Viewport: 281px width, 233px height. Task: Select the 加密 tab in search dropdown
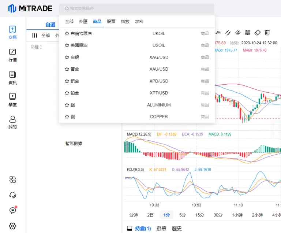tap(139, 22)
